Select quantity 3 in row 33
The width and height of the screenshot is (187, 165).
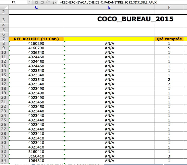[x=169, y=156]
